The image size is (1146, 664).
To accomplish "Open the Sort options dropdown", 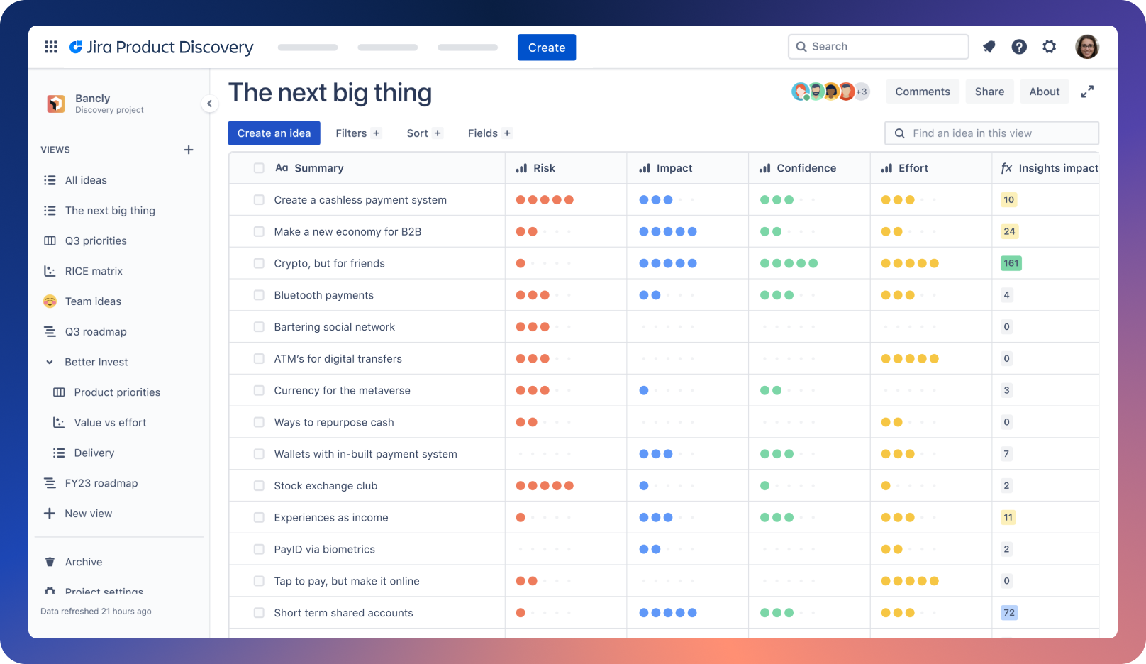I will (424, 133).
